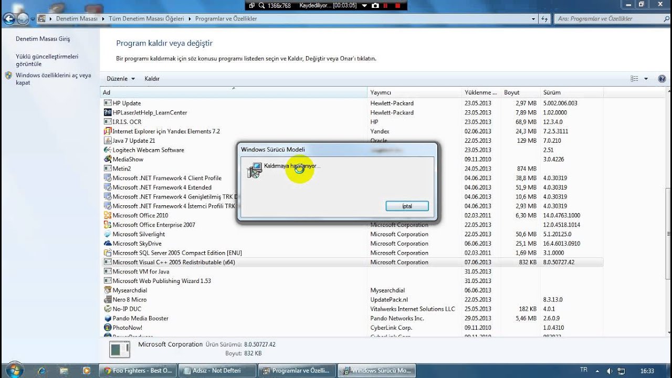The width and height of the screenshot is (672, 378).
Task: Select the HPLaserJetHelp_LearnCenter icon
Action: [108, 112]
